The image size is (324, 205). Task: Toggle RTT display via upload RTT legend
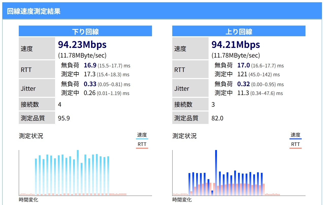[295, 144]
